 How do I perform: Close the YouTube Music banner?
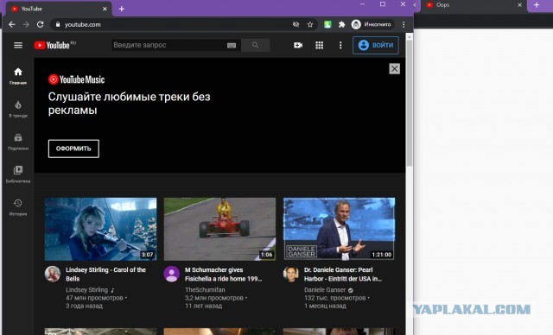pos(394,69)
